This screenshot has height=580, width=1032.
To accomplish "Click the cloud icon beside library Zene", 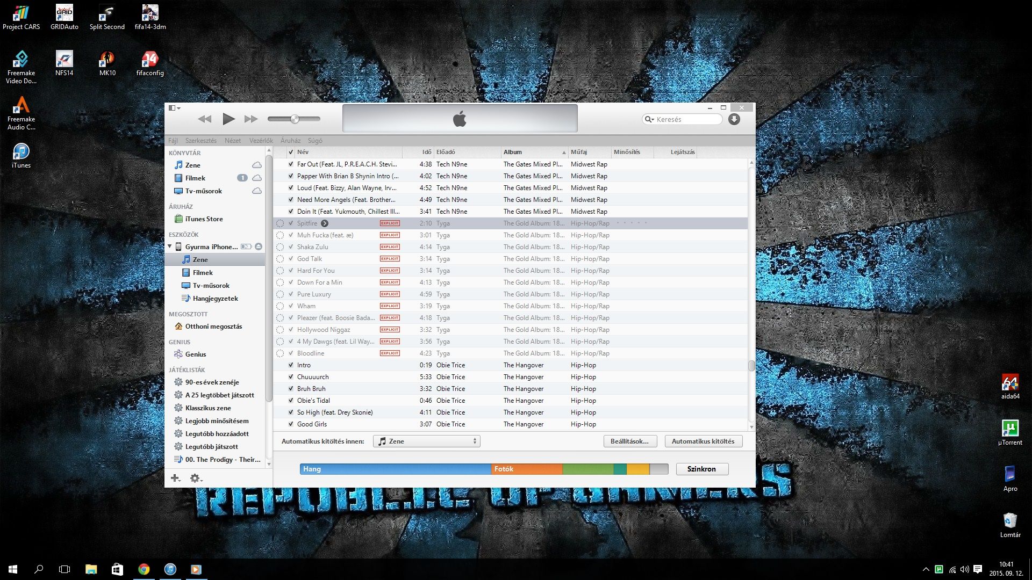I will pos(257,165).
